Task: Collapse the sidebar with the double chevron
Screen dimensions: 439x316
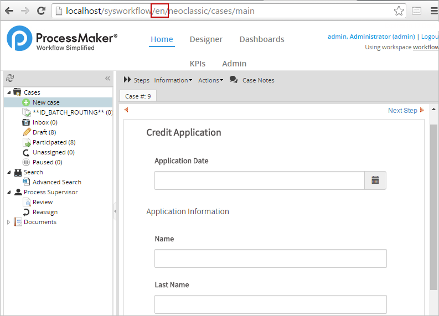Action: pos(107,78)
